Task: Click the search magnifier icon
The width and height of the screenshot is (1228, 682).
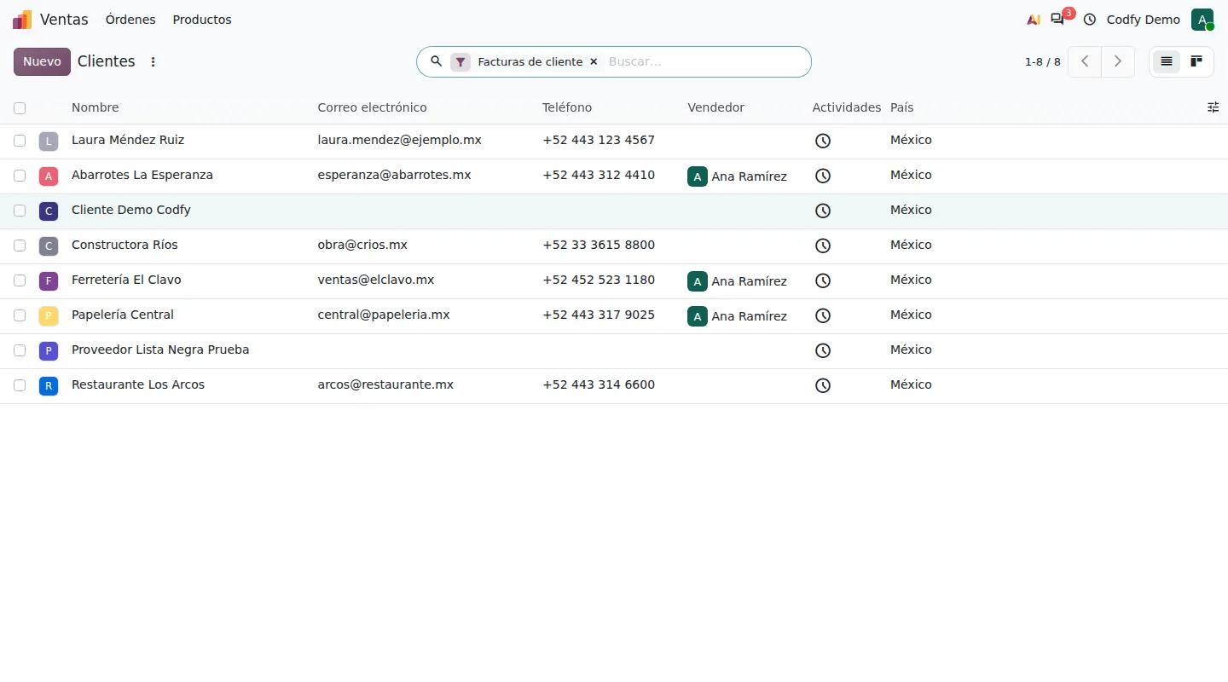Action: (x=436, y=61)
